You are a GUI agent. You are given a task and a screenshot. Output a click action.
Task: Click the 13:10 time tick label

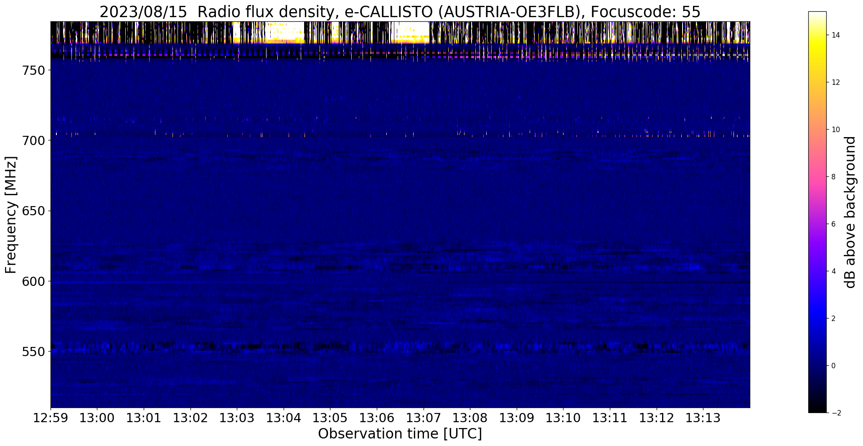[563, 418]
